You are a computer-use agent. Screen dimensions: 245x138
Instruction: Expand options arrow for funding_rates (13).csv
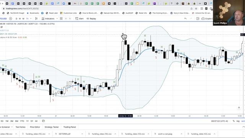(x=149, y=134)
